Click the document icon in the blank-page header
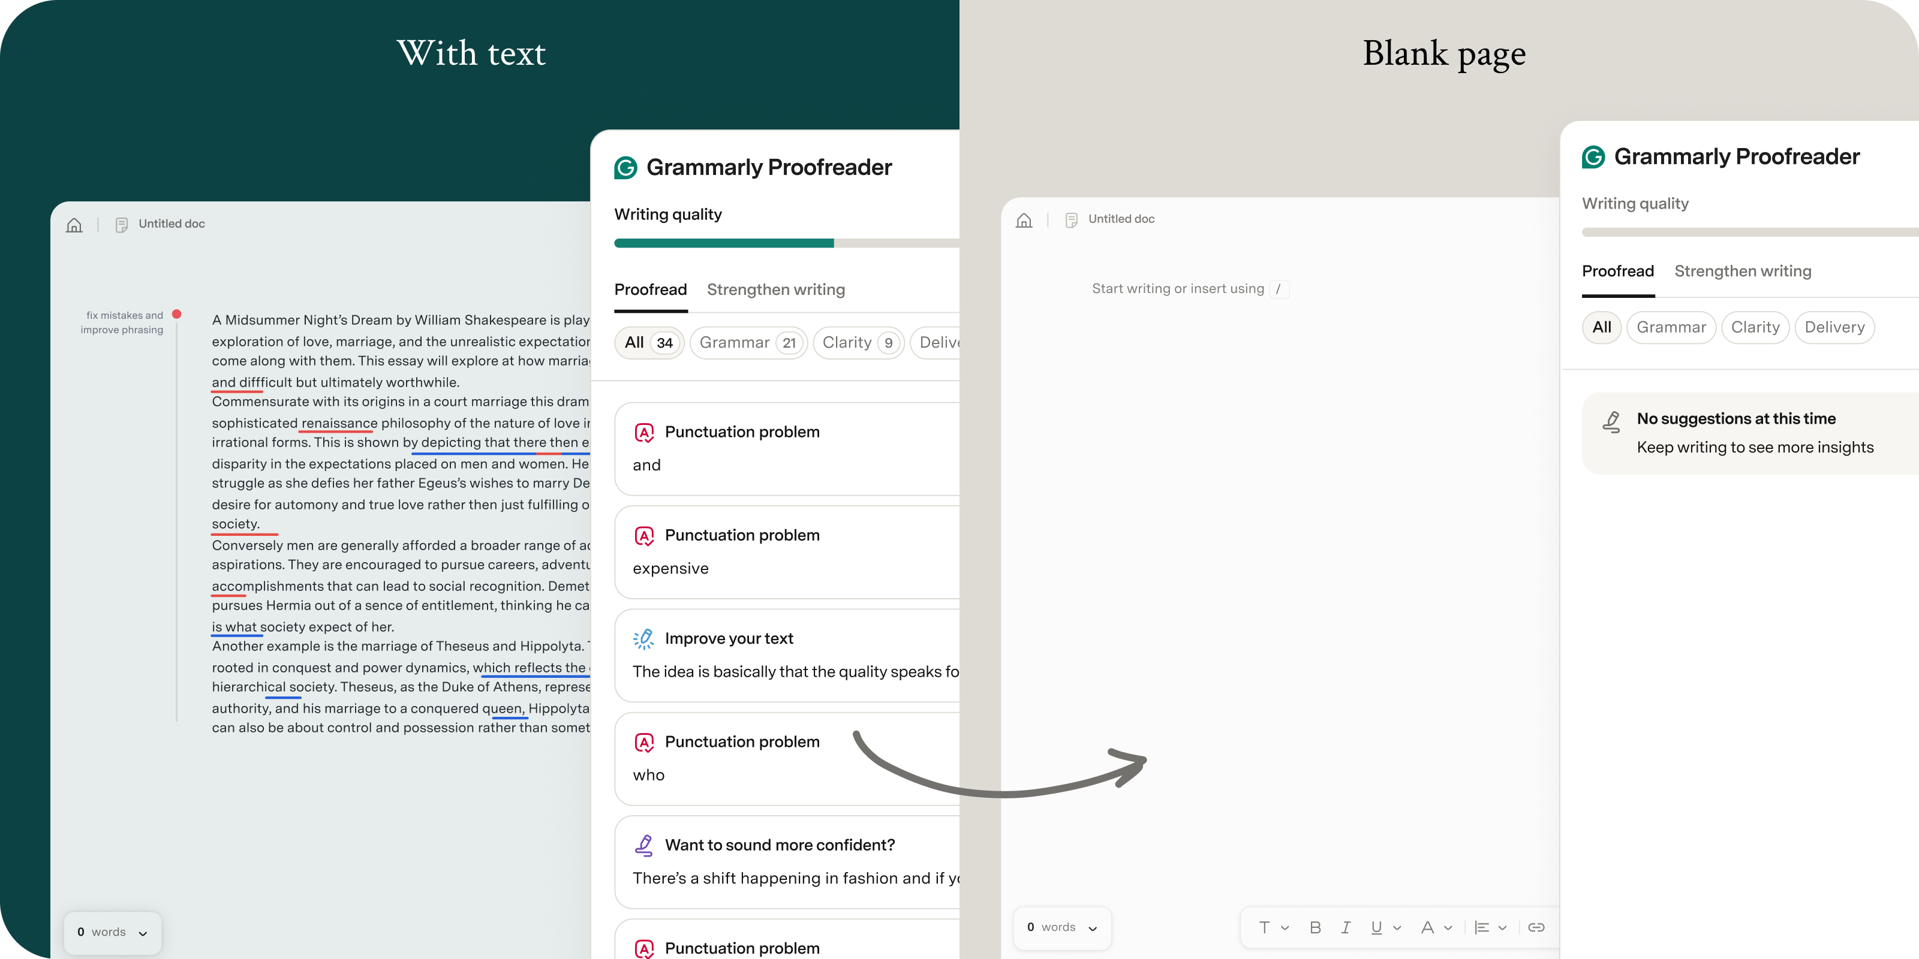Viewport: 1919px width, 959px height. point(1071,219)
